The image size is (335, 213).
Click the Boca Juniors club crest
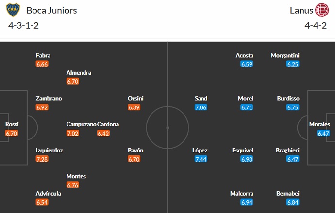[x=13, y=10]
